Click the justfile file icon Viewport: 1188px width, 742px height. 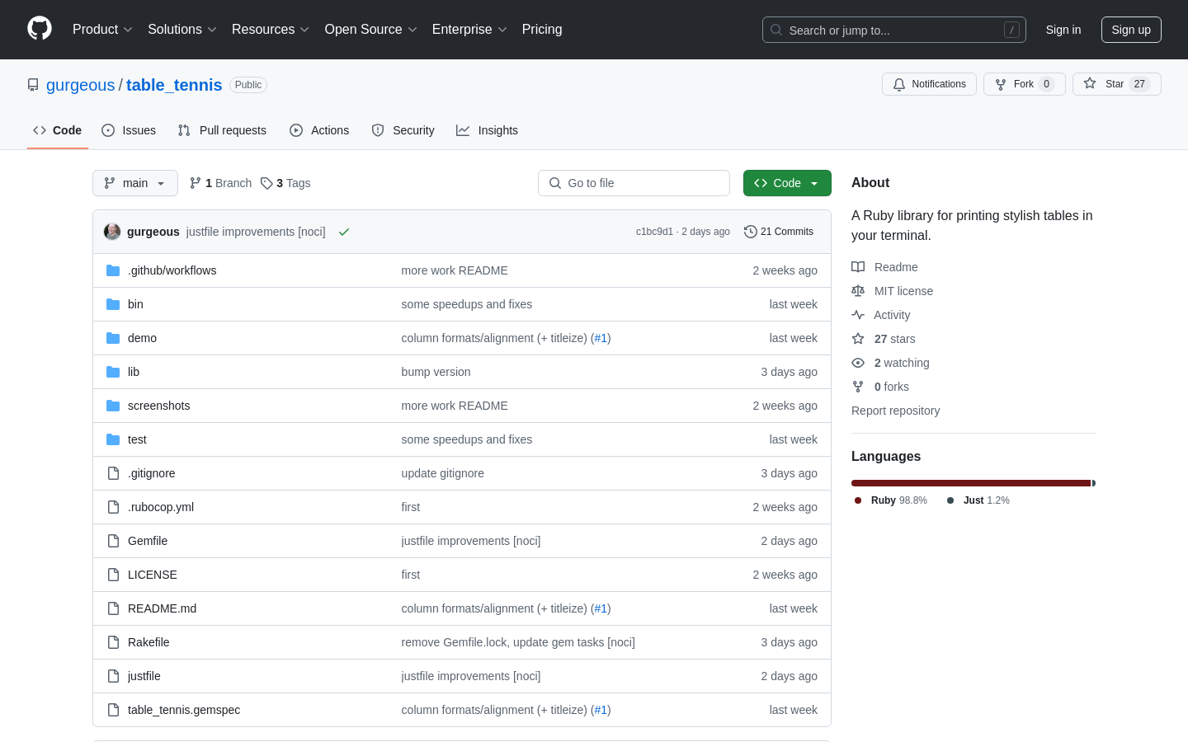[x=113, y=676]
